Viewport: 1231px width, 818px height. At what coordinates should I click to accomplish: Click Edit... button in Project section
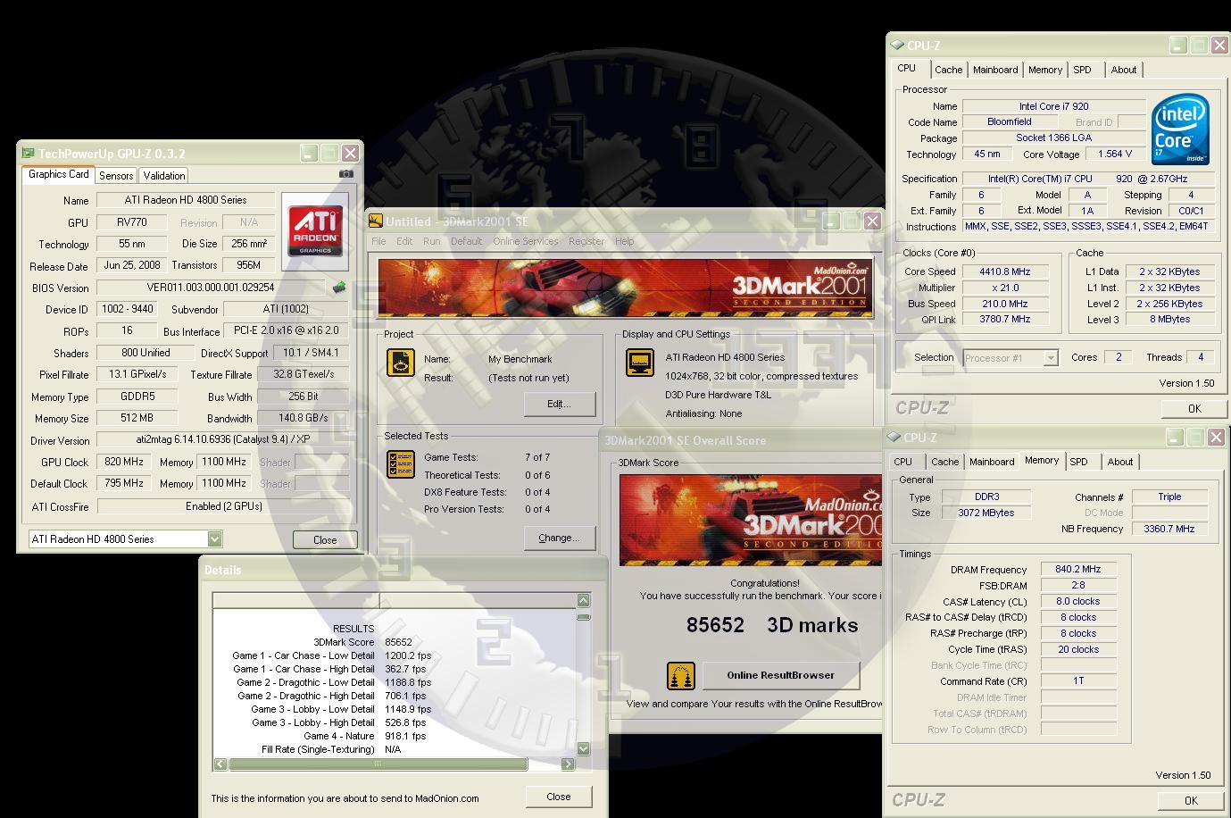(559, 404)
